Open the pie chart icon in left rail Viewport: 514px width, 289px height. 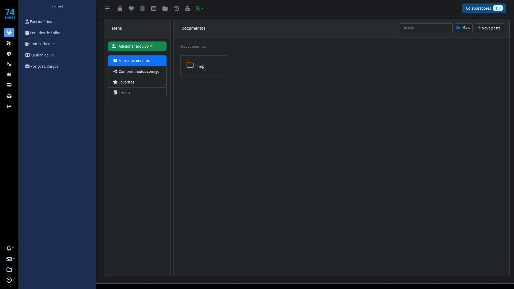pos(9,54)
